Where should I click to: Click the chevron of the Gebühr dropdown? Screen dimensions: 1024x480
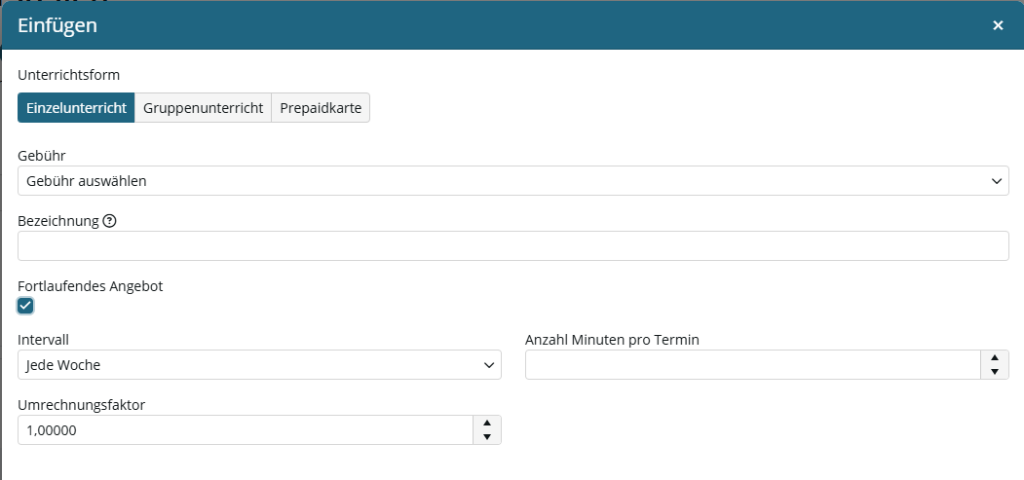(x=996, y=181)
